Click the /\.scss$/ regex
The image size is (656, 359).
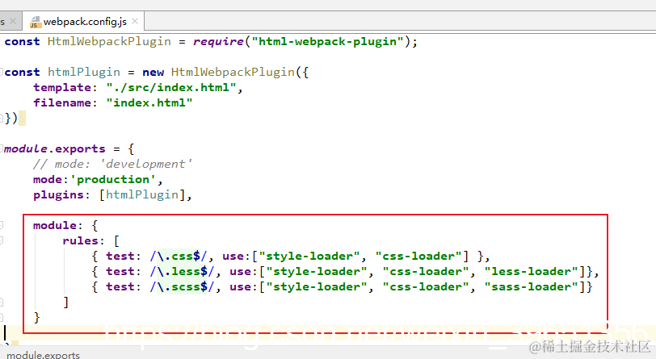coord(182,286)
